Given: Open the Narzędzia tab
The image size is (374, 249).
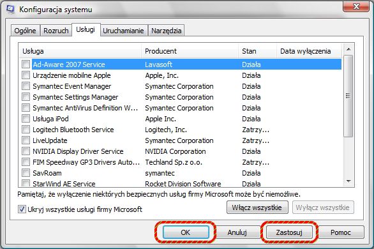Looking at the screenshot, I should (x=166, y=31).
